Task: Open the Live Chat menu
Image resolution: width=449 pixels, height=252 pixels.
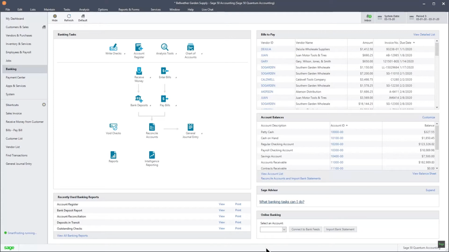Action: coord(207,10)
